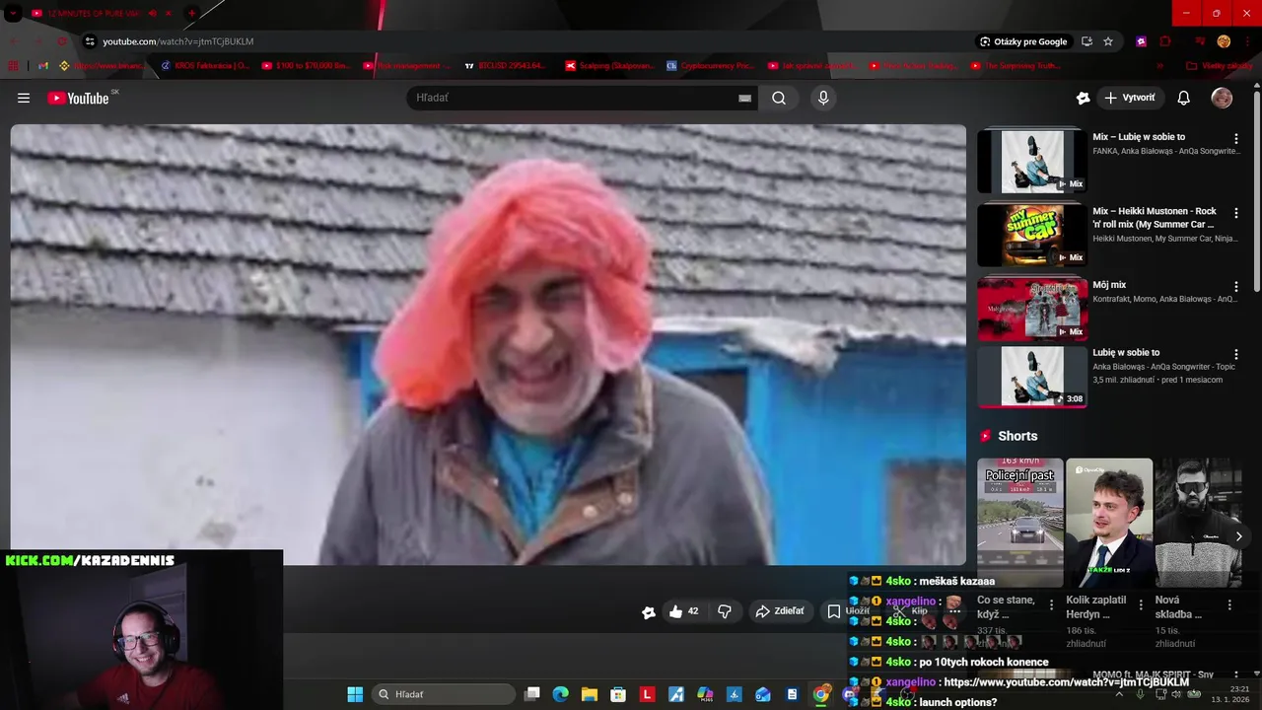Open the Cryptocurrency Prices bookmark
The height and width of the screenshot is (710, 1262).
pyautogui.click(x=710, y=66)
